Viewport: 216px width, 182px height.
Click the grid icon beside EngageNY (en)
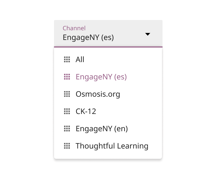coord(67,129)
